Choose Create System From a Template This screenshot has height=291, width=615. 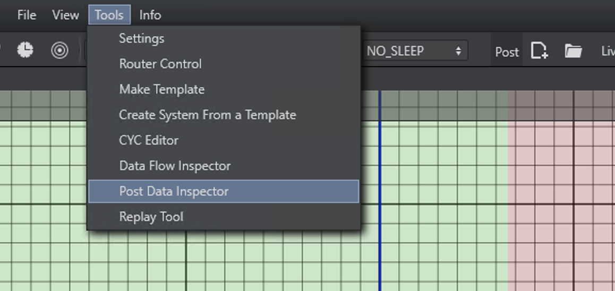click(x=208, y=115)
